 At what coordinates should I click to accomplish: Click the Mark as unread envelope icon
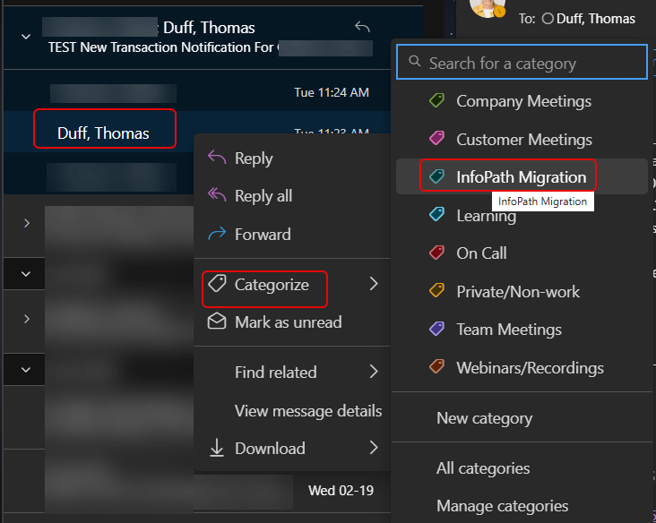216,322
